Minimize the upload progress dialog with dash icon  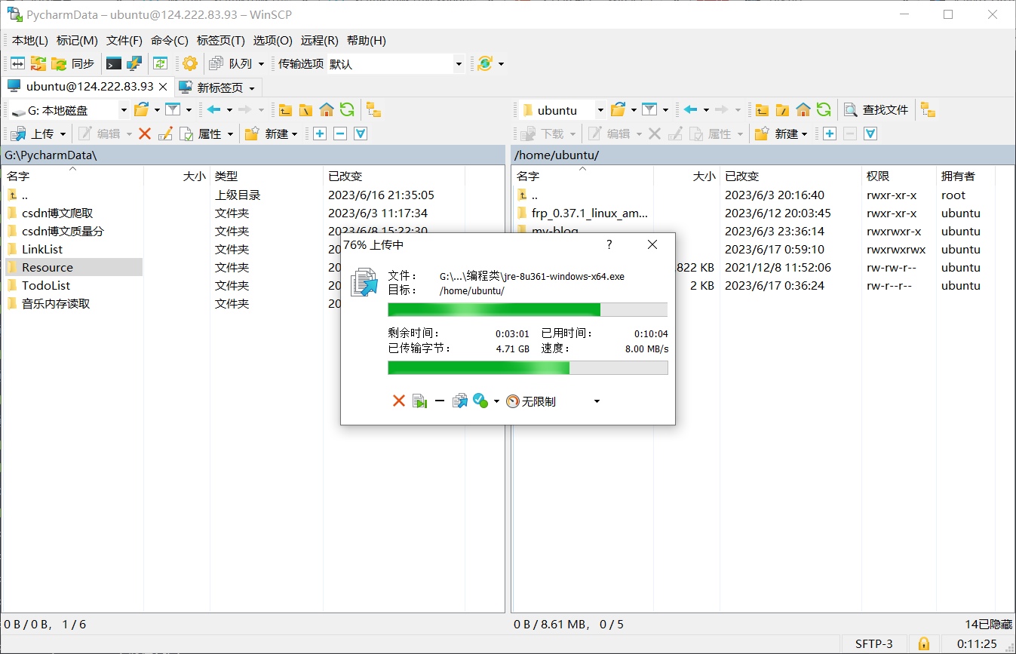click(x=440, y=401)
